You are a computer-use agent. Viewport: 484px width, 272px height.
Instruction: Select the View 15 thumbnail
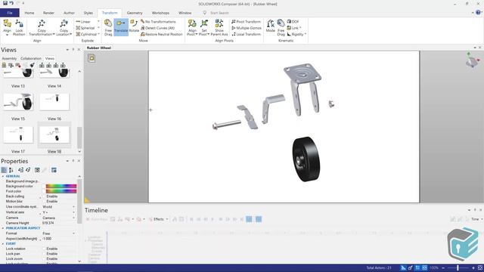coord(18,102)
